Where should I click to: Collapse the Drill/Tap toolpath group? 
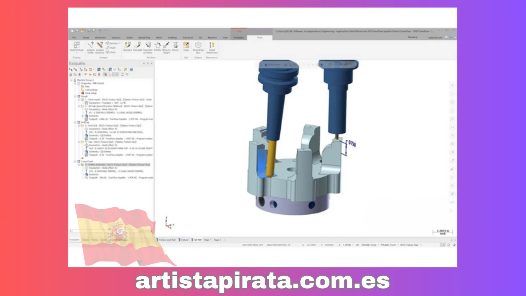74,123
